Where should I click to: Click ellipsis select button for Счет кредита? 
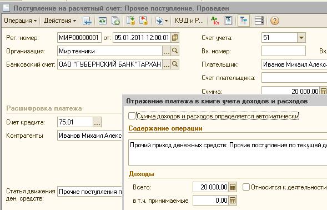[x=97, y=122]
